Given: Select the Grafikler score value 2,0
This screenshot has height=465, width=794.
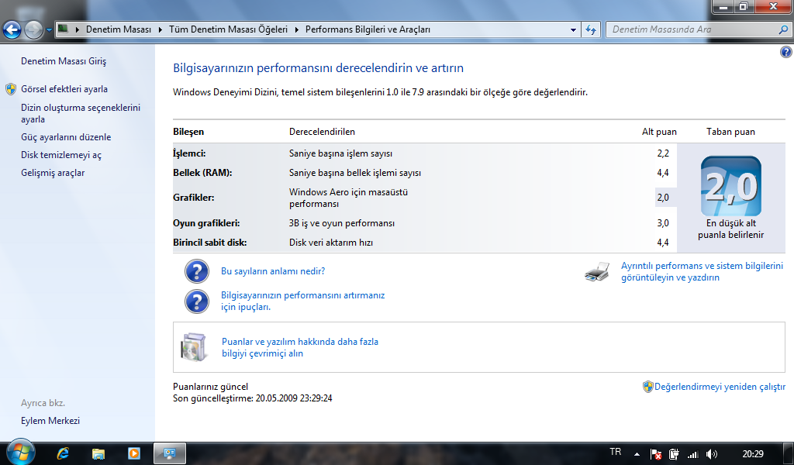Looking at the screenshot, I should [663, 198].
